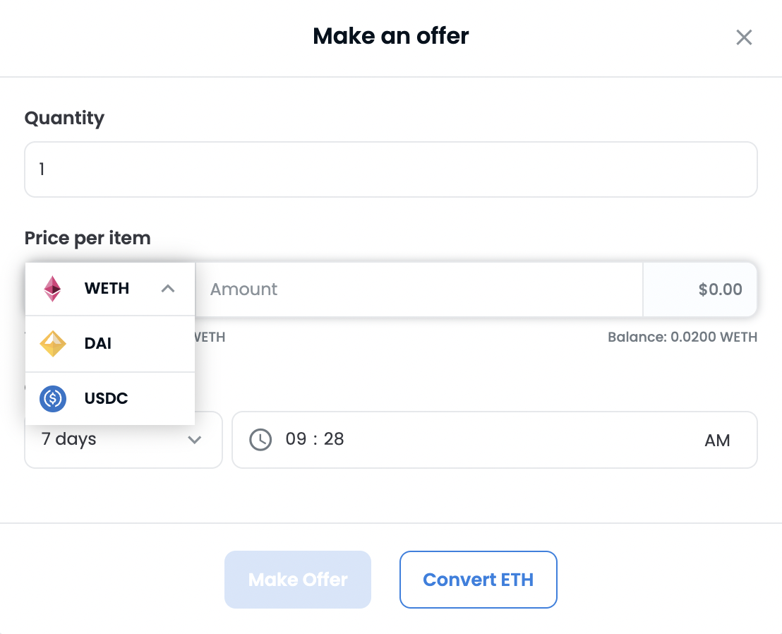
Task: Choose WETH at top of currency list
Action: [110, 289]
